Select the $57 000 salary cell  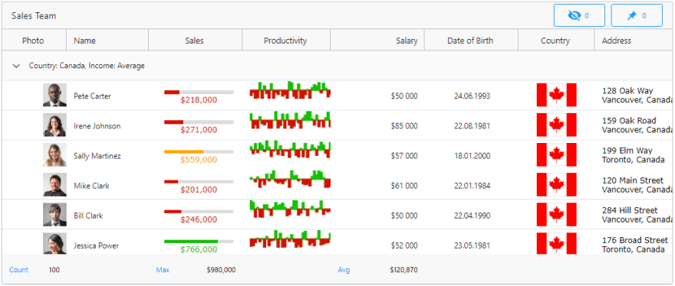(x=404, y=156)
